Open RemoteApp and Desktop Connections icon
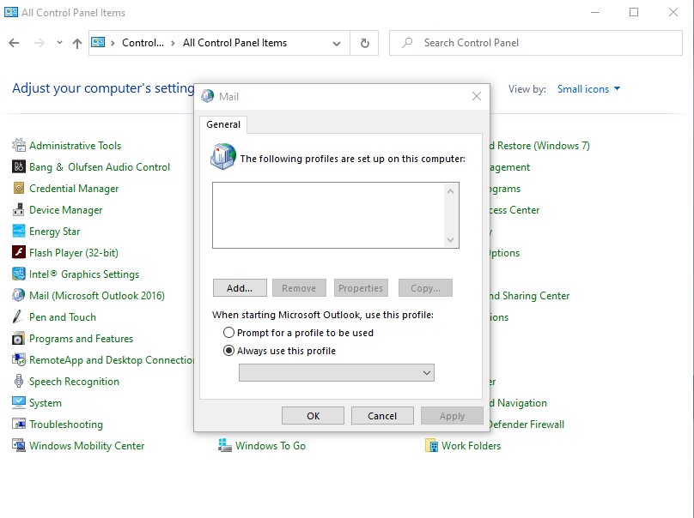 coord(19,360)
